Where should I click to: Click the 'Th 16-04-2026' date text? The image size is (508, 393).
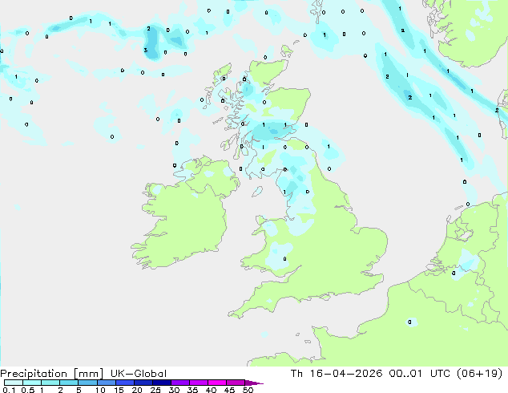[x=337, y=374]
